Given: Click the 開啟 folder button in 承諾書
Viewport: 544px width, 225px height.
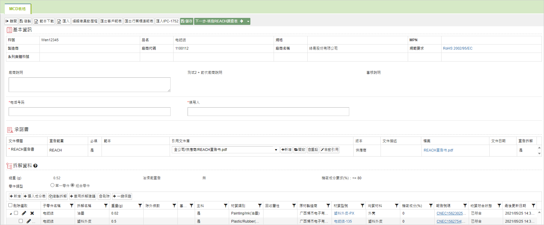Looking at the screenshot, I should tap(300, 150).
